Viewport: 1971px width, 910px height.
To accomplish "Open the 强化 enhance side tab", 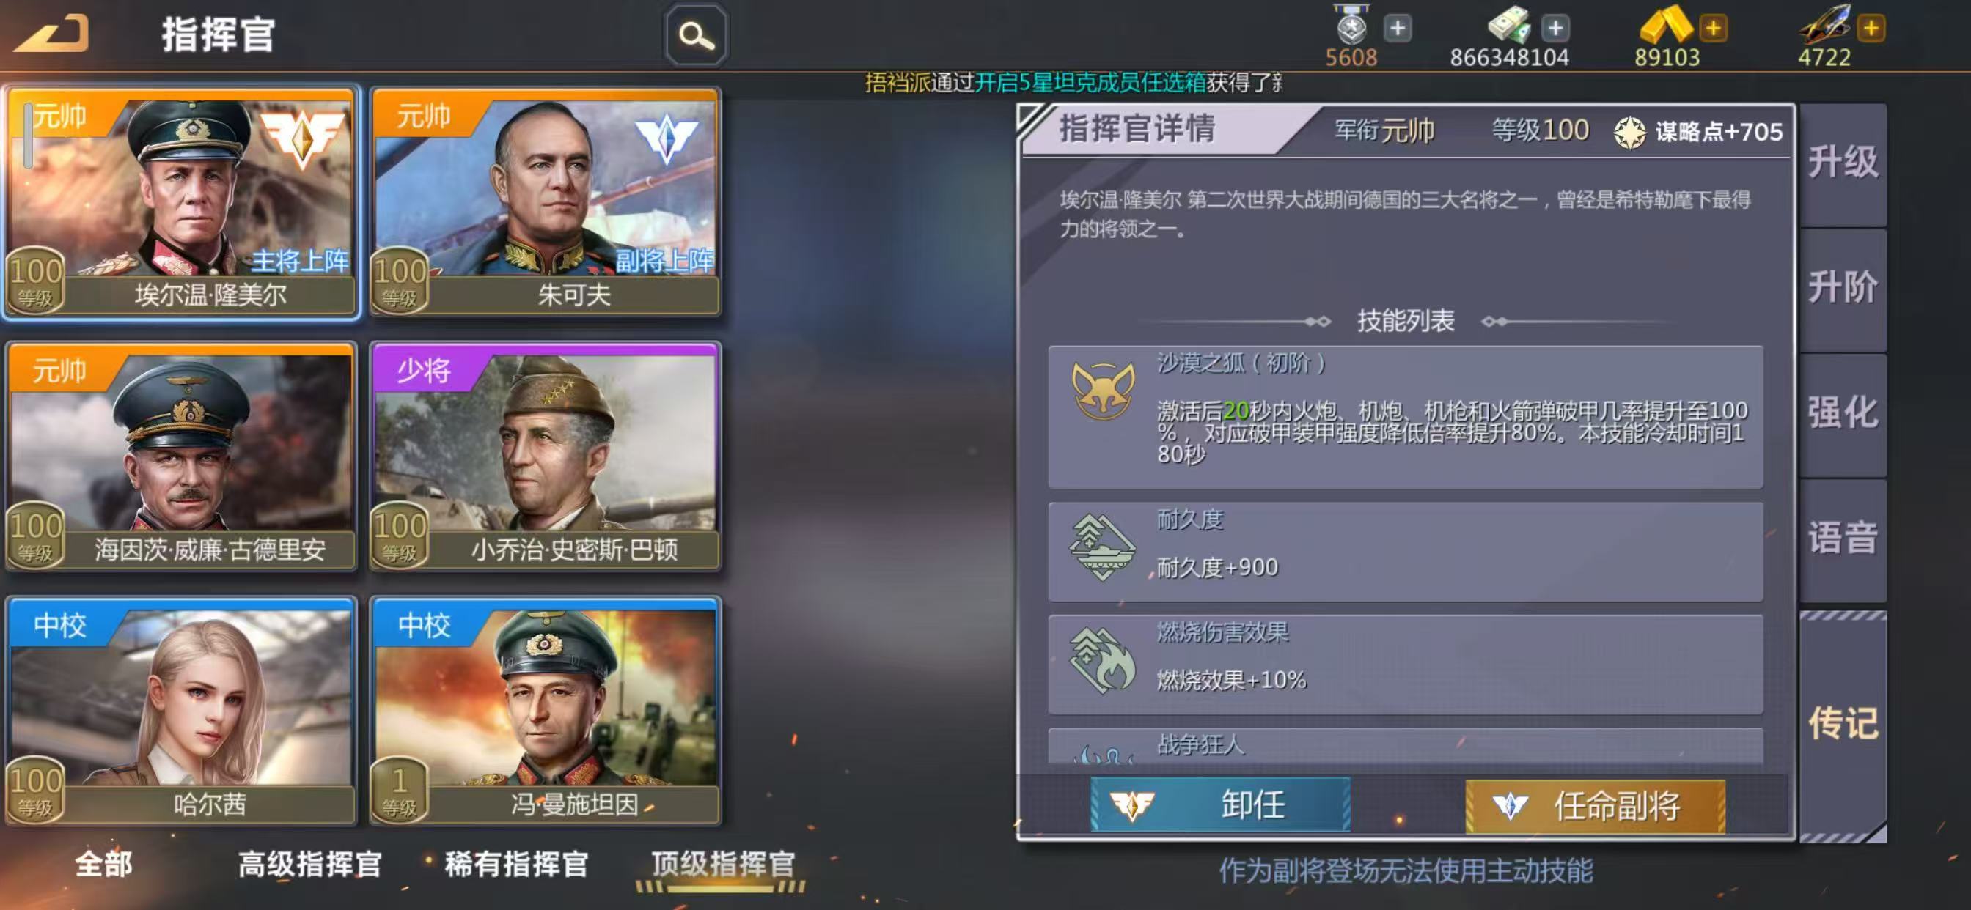I will [x=1843, y=413].
